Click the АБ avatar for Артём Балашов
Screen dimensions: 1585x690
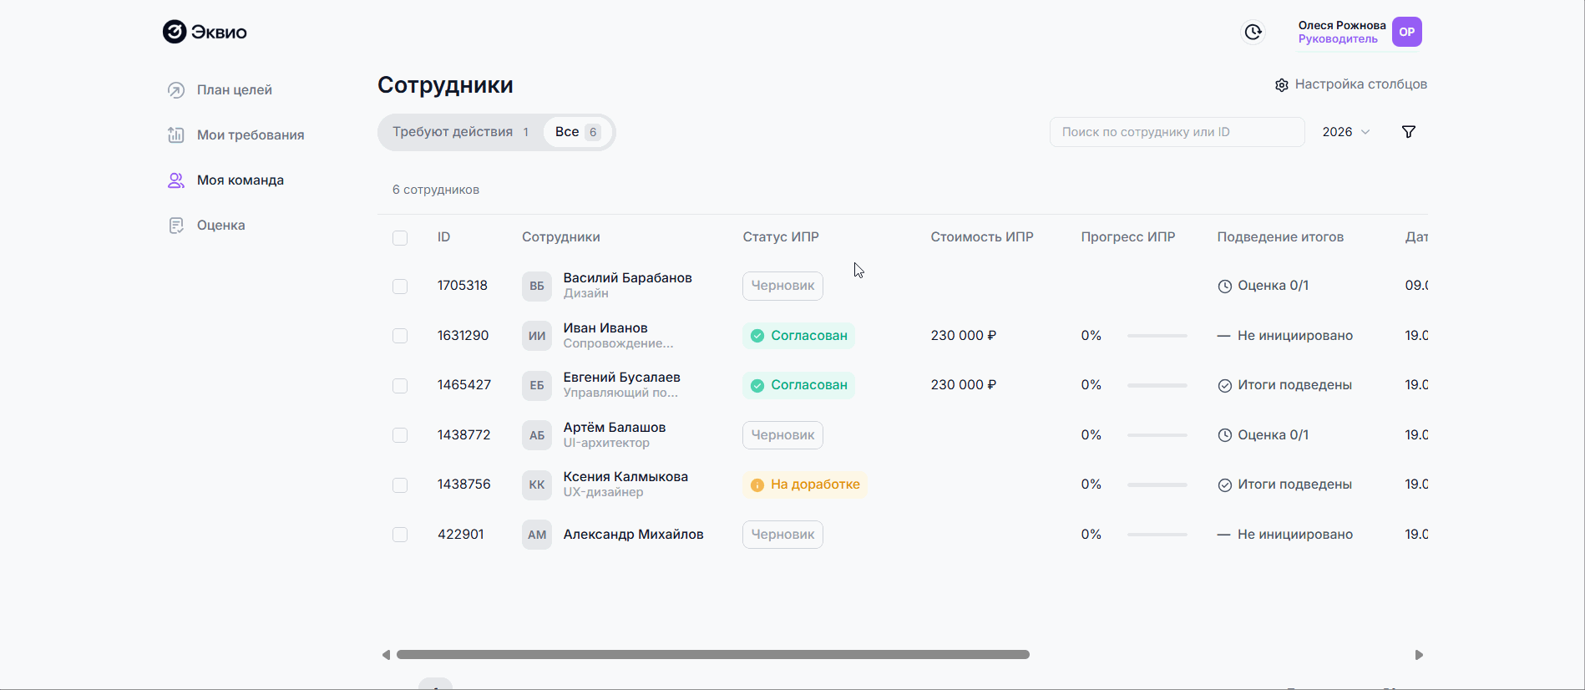[537, 435]
